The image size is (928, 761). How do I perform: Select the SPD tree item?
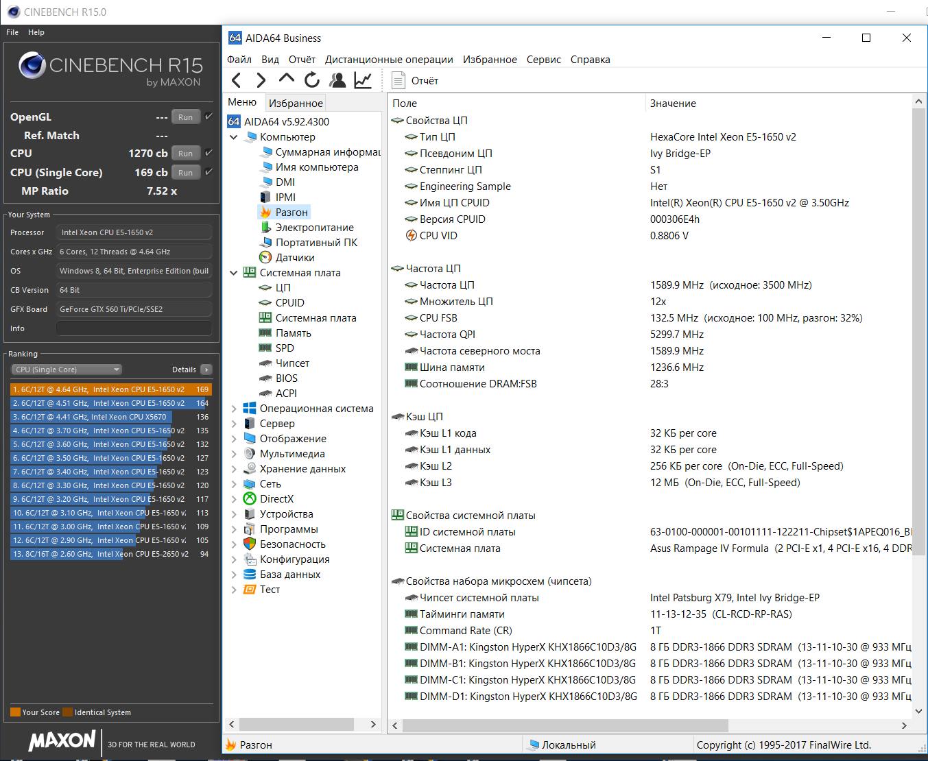point(285,348)
